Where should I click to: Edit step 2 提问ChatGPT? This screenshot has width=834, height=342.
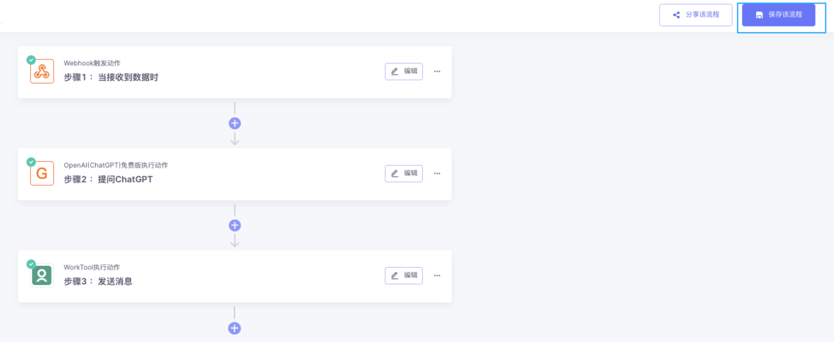click(x=404, y=173)
